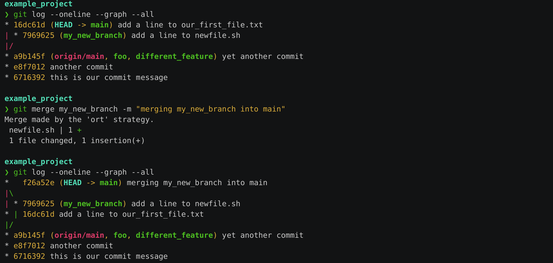Image resolution: width=553 pixels, height=263 pixels.
Task: Click commit hash 16dc61d in first log
Action: 29,25
